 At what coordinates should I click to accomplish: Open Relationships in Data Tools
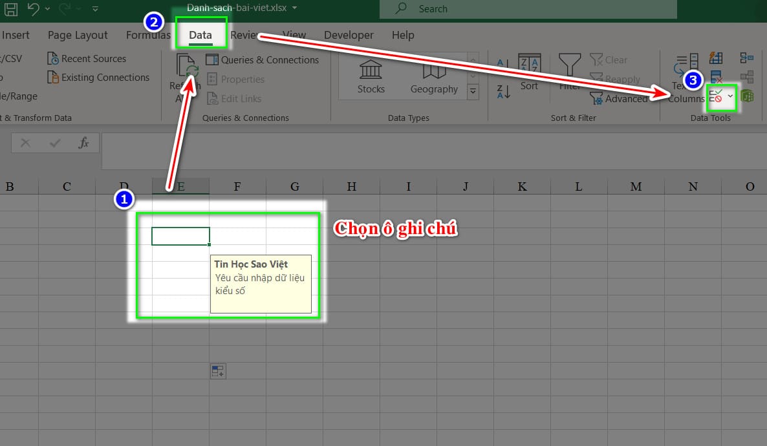[746, 77]
